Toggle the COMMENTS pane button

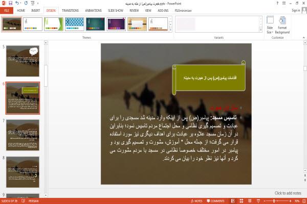[215, 201]
